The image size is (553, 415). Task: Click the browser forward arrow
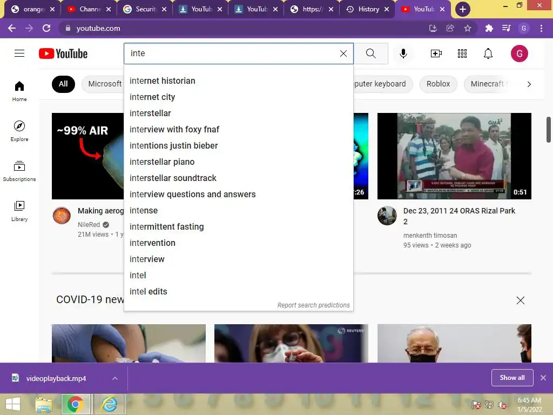[29, 28]
